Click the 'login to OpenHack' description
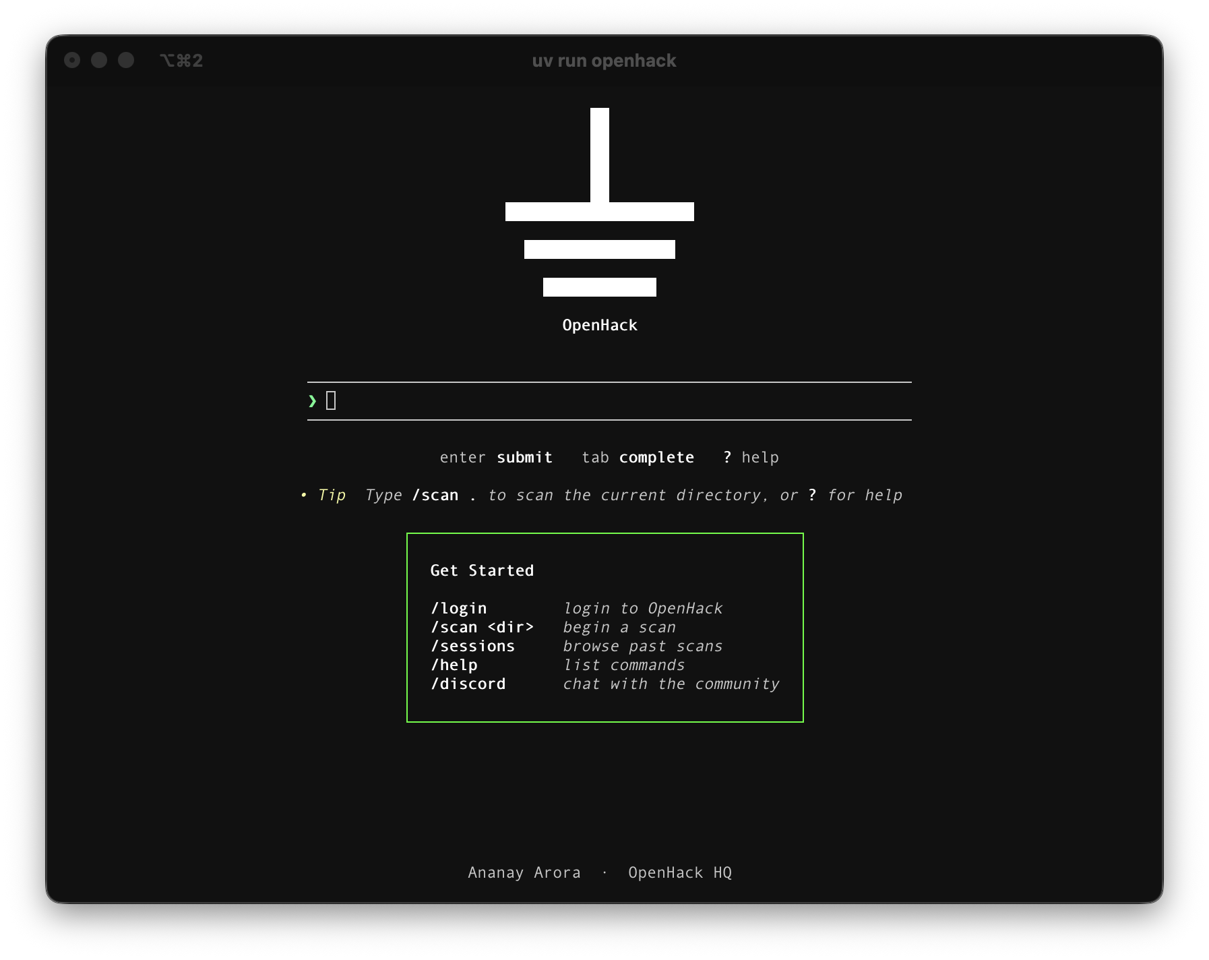This screenshot has height=960, width=1209. pyautogui.click(x=642, y=608)
